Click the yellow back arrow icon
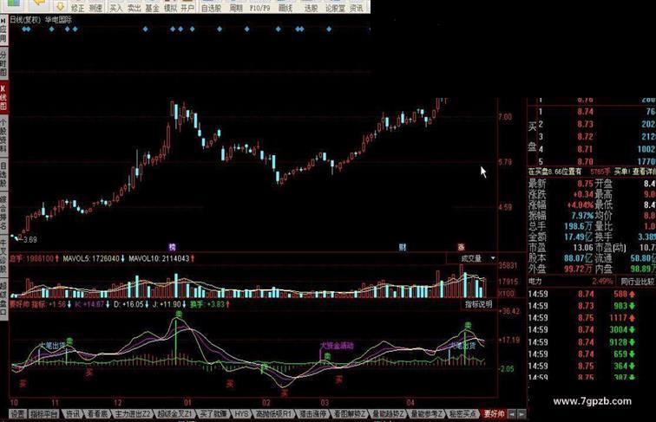 pyautogui.click(x=39, y=3)
